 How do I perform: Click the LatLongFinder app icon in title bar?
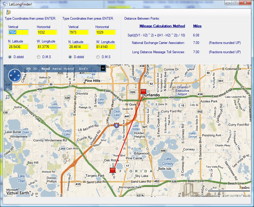(x=5, y=4)
